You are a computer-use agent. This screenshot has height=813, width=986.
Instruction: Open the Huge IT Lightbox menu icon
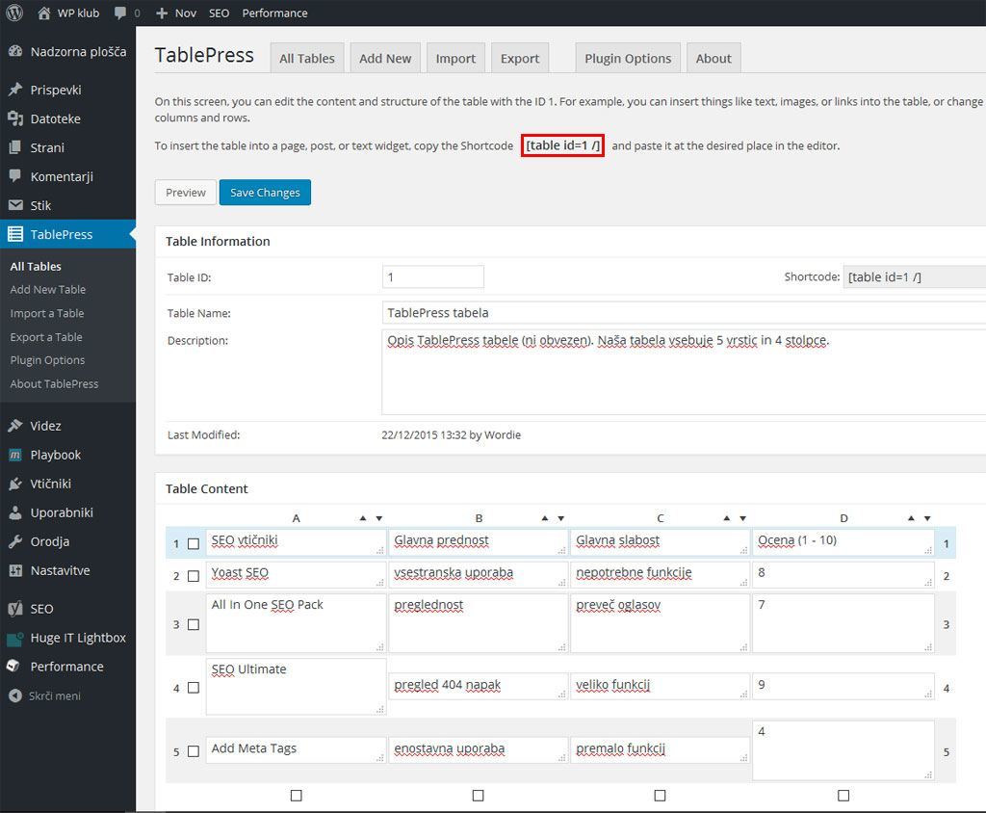[14, 638]
